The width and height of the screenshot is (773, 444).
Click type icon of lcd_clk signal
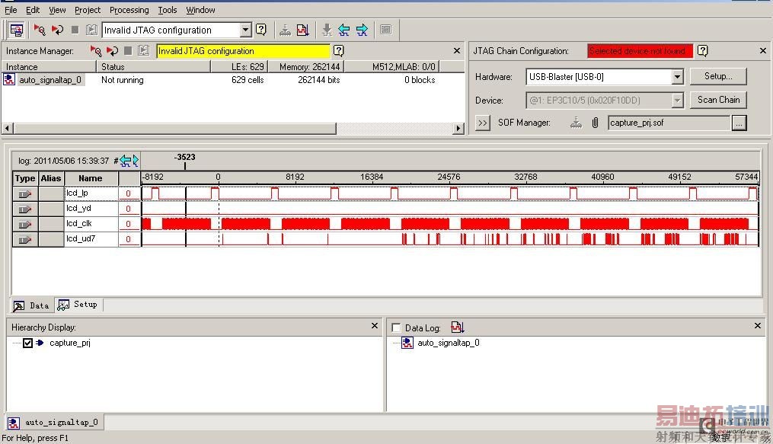point(25,225)
